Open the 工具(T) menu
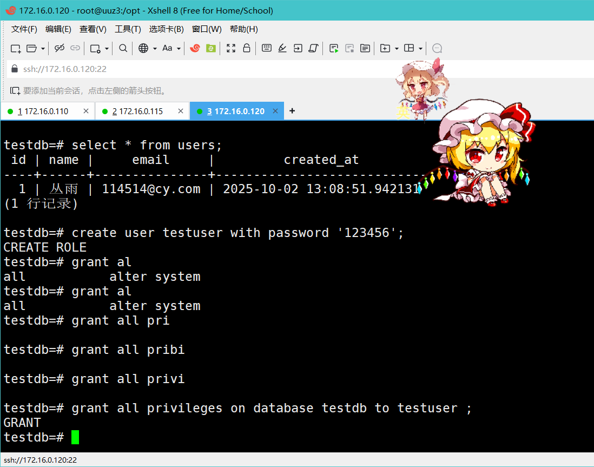 pos(128,29)
